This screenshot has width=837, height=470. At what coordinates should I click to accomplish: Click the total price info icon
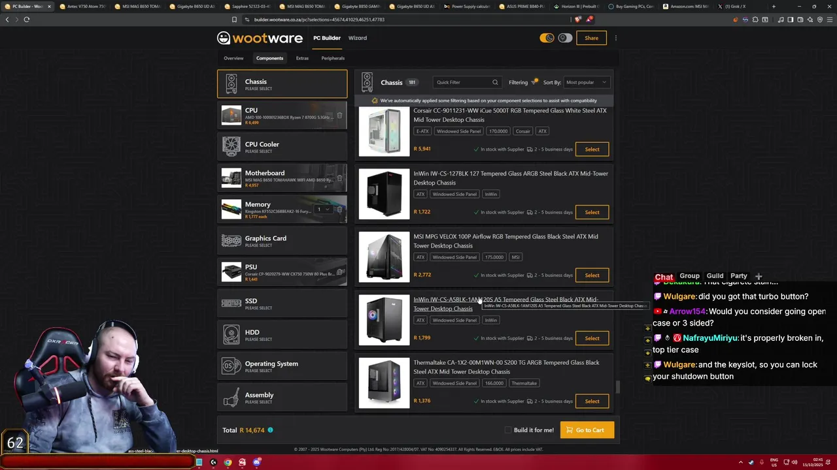click(x=270, y=430)
